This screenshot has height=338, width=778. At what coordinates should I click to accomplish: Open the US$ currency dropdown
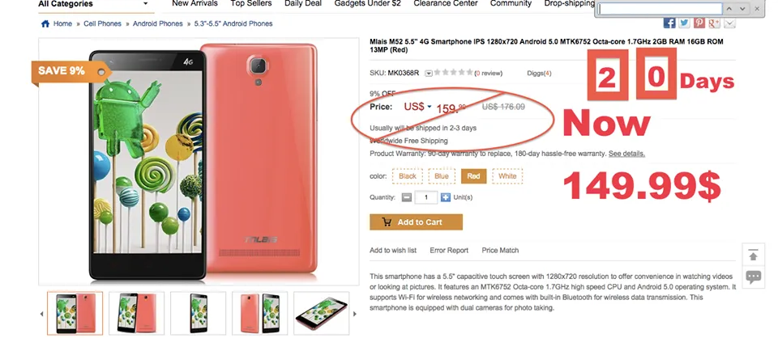point(430,107)
